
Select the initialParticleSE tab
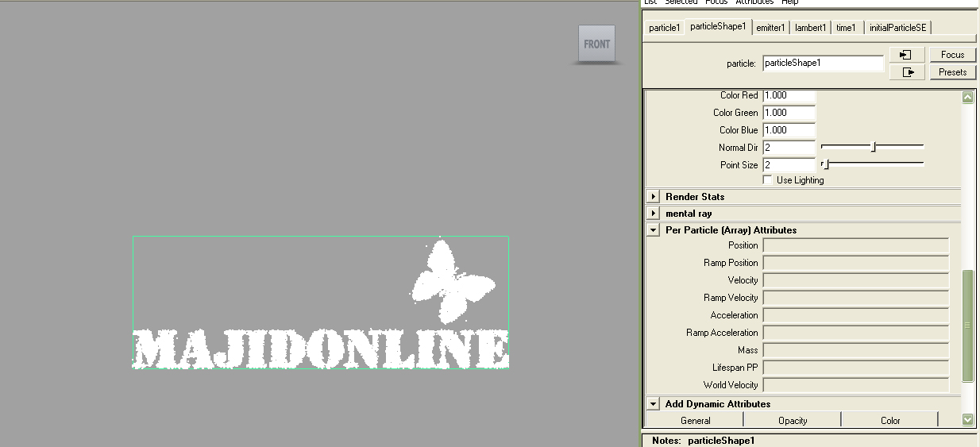point(897,28)
